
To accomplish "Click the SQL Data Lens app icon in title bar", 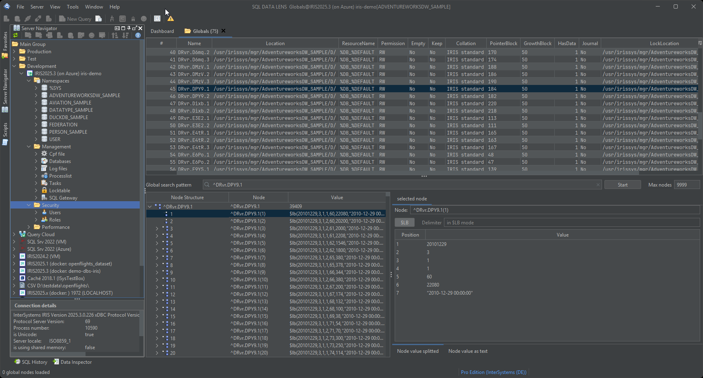I will tap(7, 7).
